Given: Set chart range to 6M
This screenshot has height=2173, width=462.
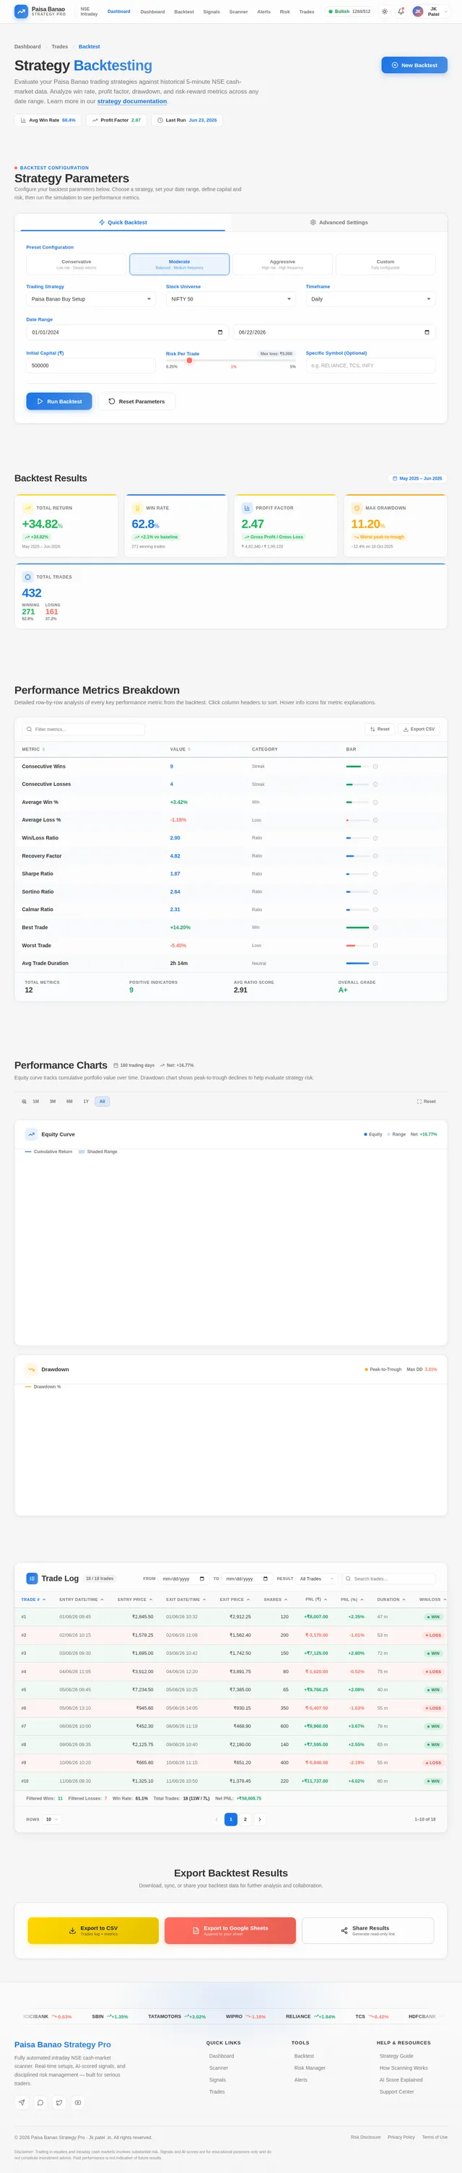Looking at the screenshot, I should [69, 1101].
